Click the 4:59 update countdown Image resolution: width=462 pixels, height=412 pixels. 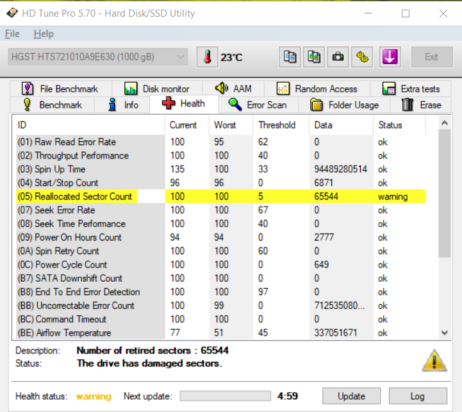point(288,396)
